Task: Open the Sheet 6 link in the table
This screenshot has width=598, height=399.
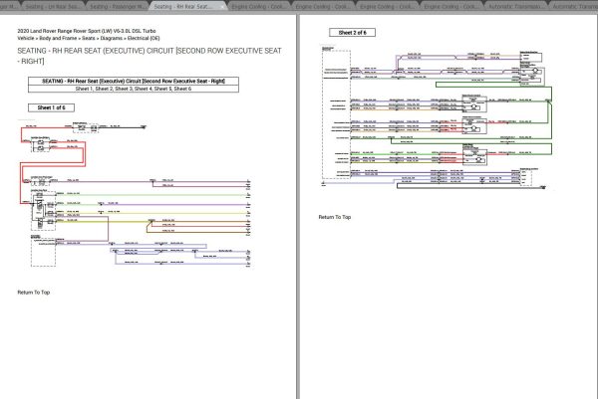Action: (x=182, y=89)
